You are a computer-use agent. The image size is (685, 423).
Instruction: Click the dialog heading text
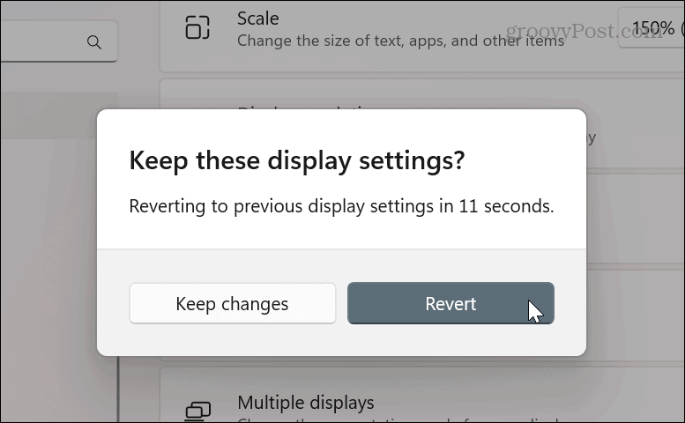click(296, 160)
